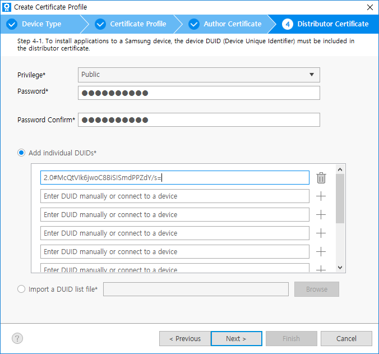Click the Device Type step checkmark icon

point(12,24)
